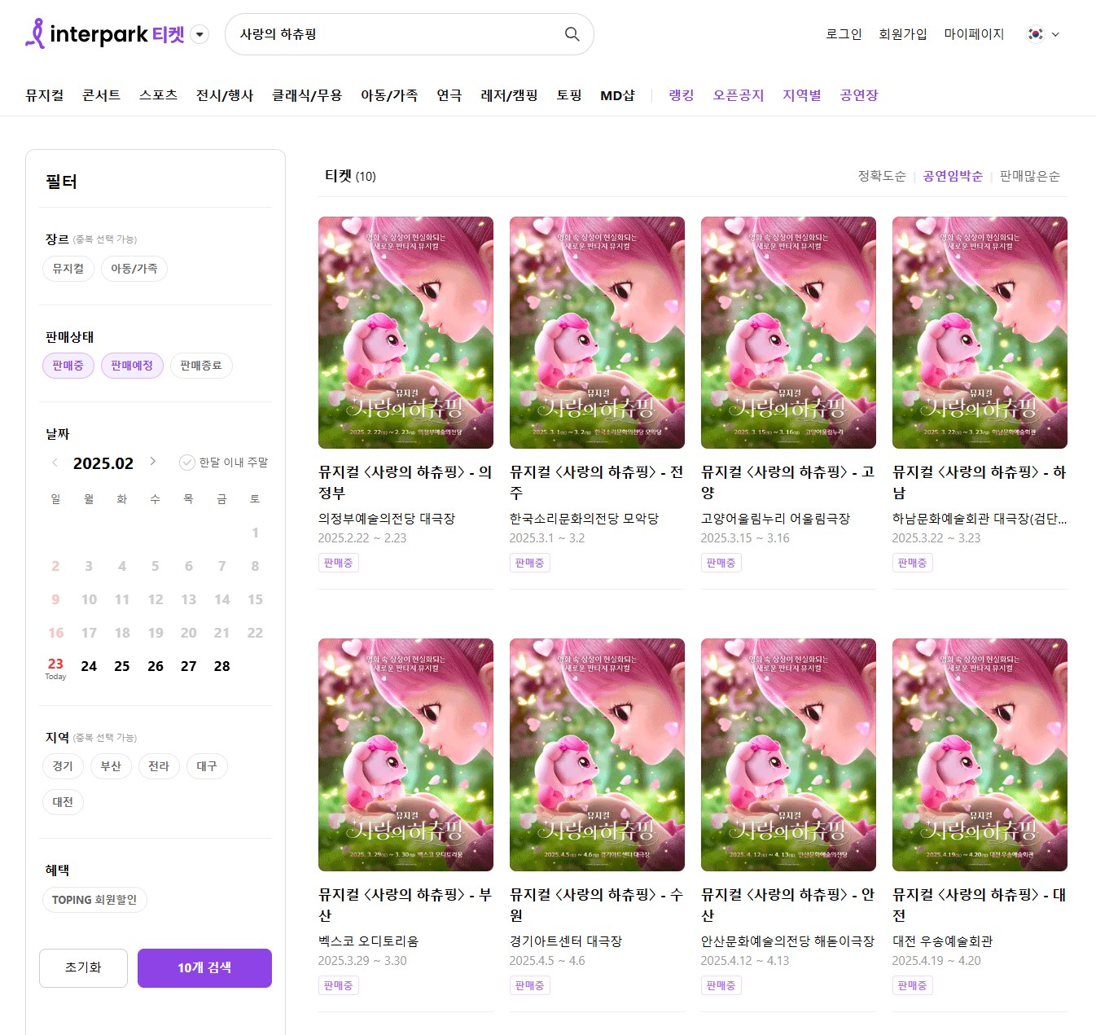
Task: Open the 전시/행사 category menu
Action: click(225, 95)
